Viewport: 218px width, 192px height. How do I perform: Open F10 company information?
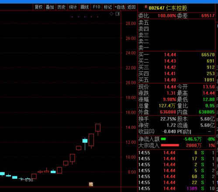pos(97,7)
